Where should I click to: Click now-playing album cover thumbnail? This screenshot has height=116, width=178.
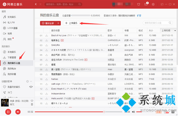tap(5, 102)
